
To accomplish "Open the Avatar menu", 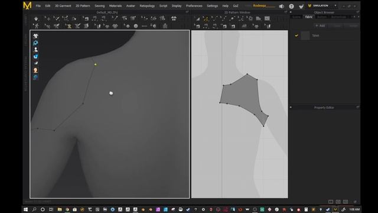I will [x=131, y=6].
